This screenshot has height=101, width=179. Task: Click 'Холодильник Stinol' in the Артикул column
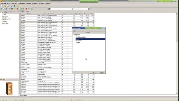pyautogui.click(x=25, y=68)
